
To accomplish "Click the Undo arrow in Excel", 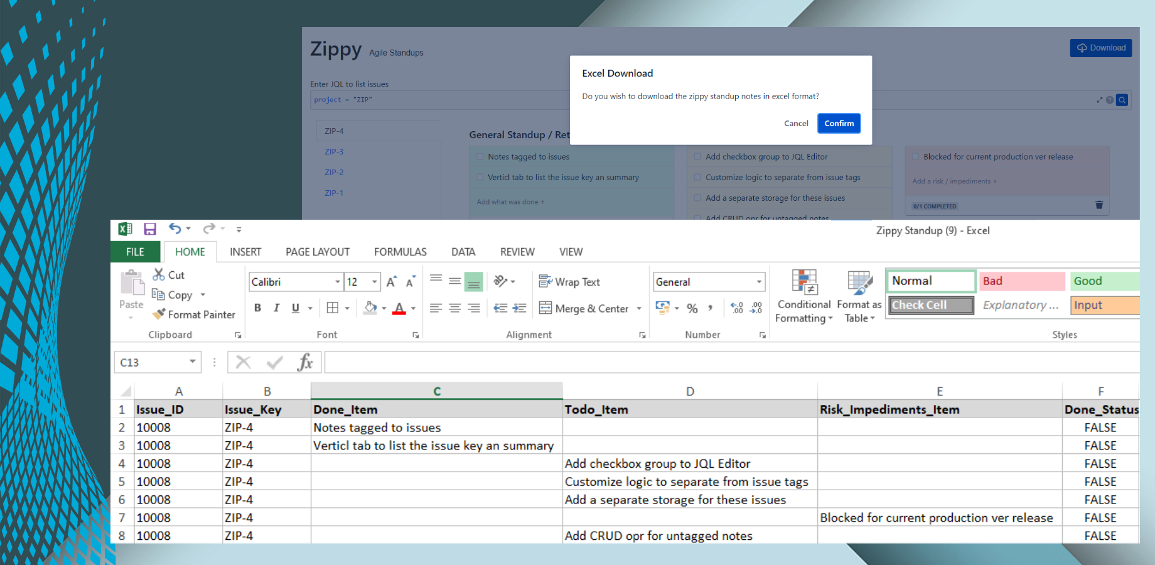I will coord(175,229).
